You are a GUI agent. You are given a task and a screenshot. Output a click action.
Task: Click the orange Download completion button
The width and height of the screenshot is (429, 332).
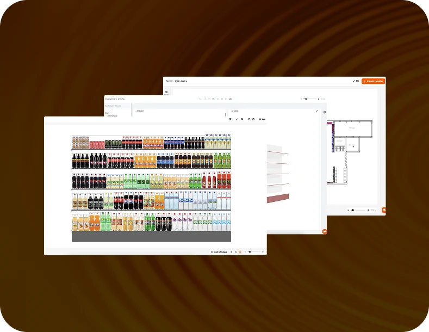click(373, 81)
